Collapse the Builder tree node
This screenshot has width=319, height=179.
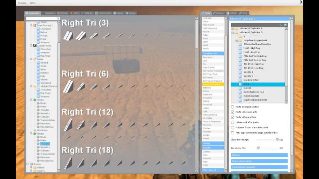(x=31, y=59)
